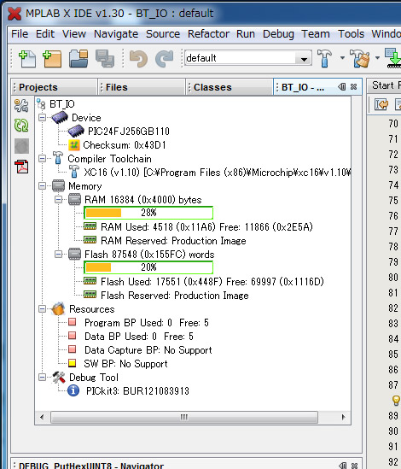
Task: Collapse the Device tree node
Action: coord(42,117)
